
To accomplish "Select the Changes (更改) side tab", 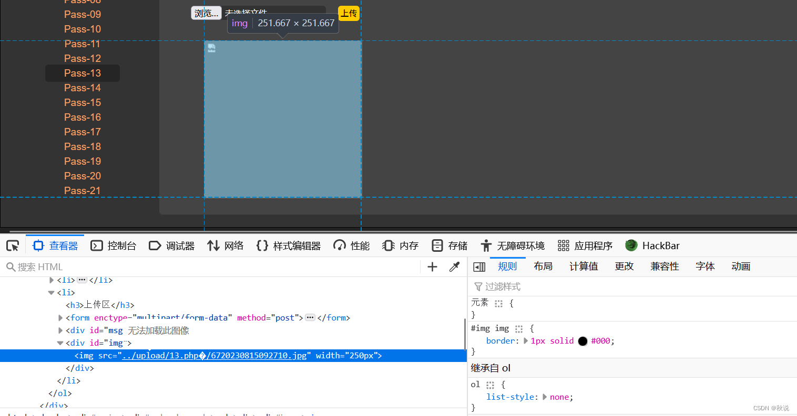I will tap(624, 266).
